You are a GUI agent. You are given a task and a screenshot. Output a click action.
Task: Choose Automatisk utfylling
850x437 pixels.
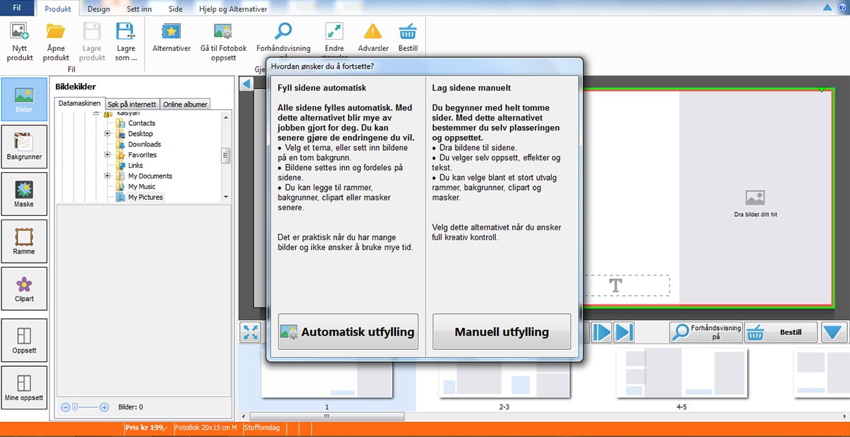coord(348,331)
